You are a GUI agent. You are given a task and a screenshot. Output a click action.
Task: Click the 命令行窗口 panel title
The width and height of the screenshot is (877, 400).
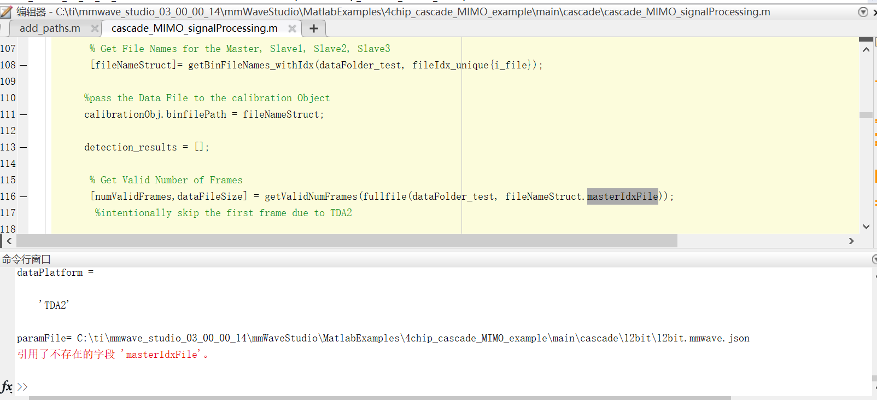tap(26, 259)
